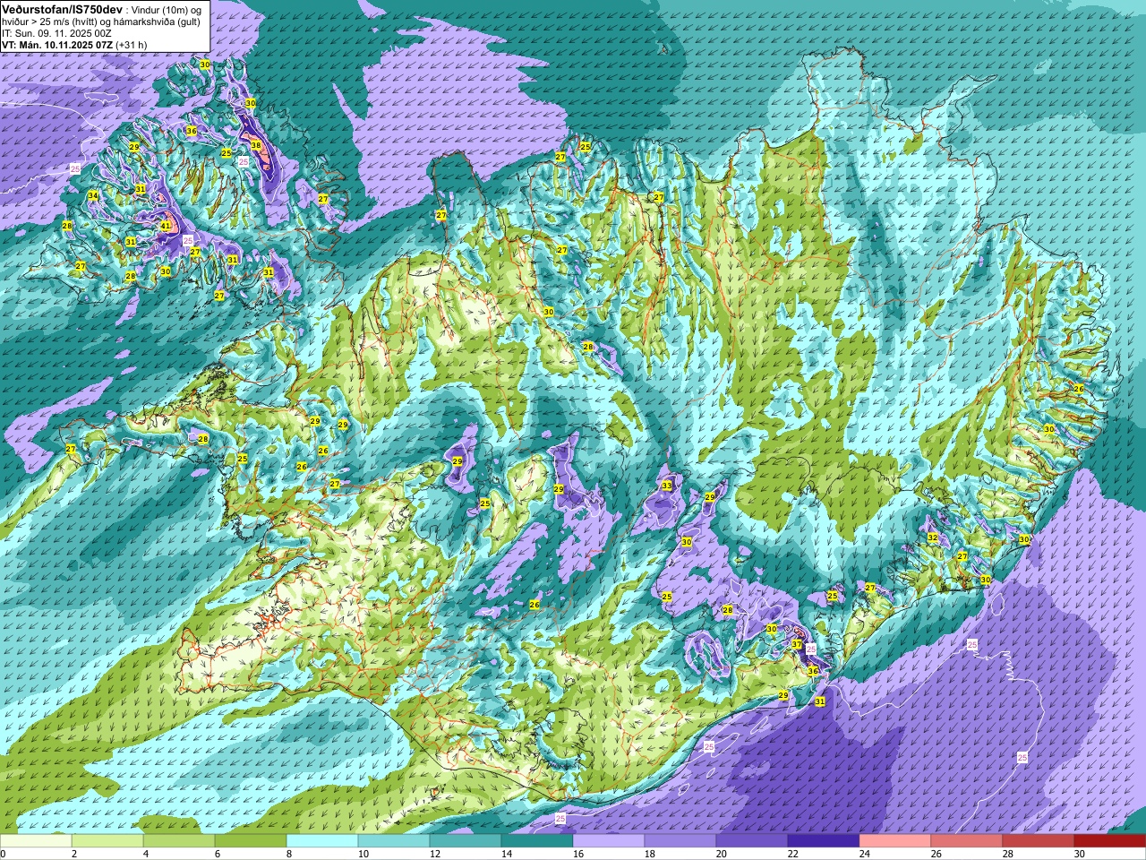
Task: Click the yellow 37 gust label
Action: click(x=797, y=644)
